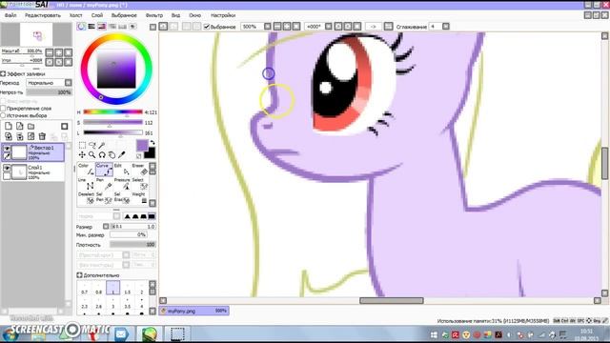610x343 pixels.
Task: Expand the Эффект заливки section
Action: click(x=3, y=73)
